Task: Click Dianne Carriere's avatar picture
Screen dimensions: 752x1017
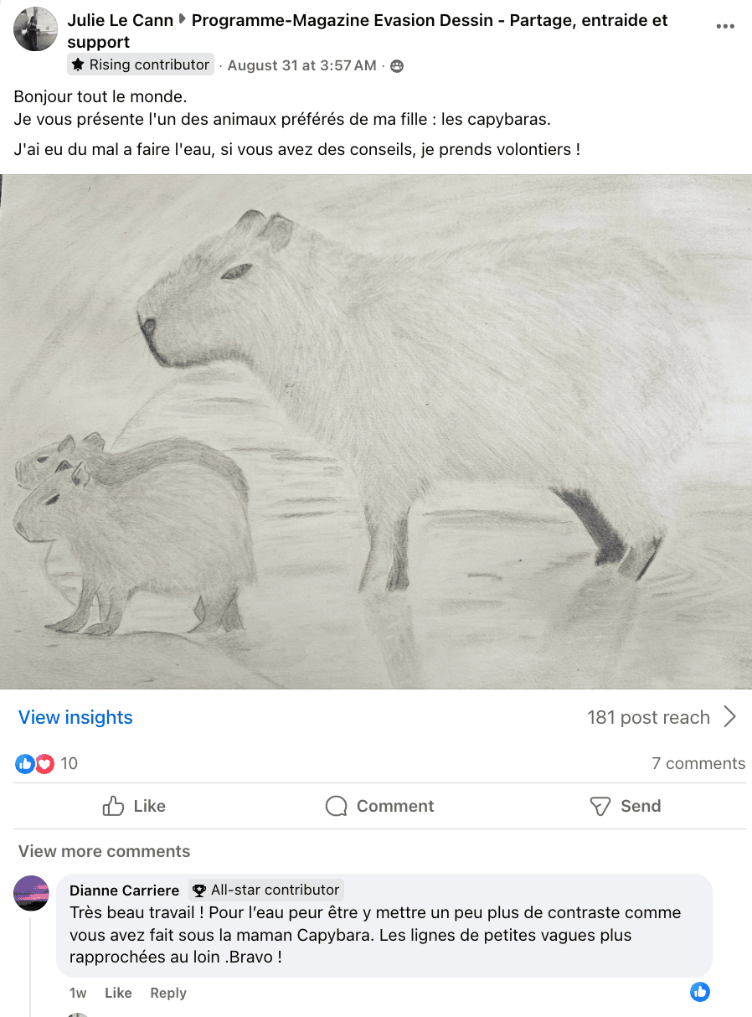Action: point(32,893)
